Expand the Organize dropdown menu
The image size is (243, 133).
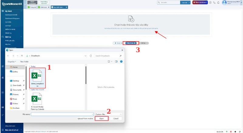(12, 62)
